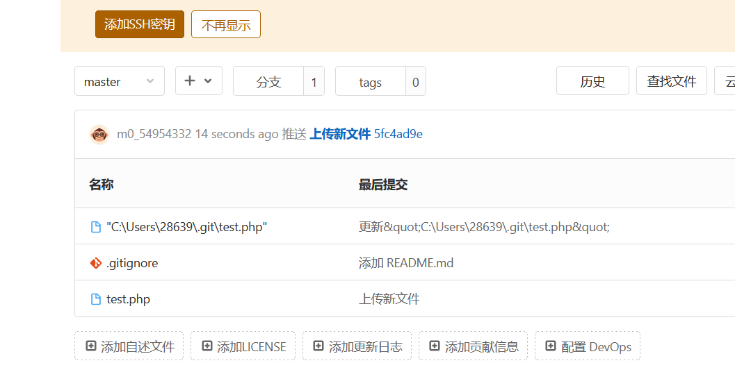Click the 上传新文件 message in the test.php row
The width and height of the screenshot is (735, 388).
pyautogui.click(x=389, y=299)
